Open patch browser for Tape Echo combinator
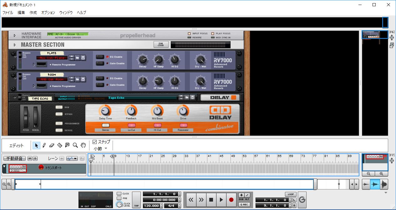Image resolution: width=396 pixels, height=210 pixels. pyautogui.click(x=187, y=98)
